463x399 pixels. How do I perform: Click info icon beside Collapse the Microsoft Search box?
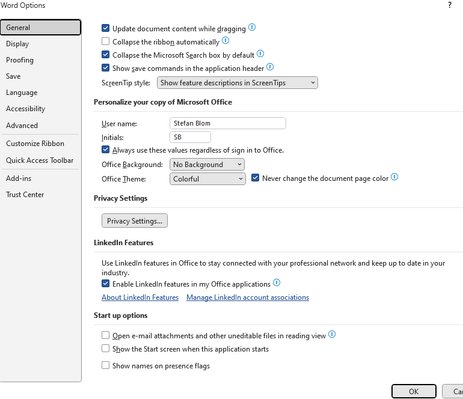coord(260,53)
